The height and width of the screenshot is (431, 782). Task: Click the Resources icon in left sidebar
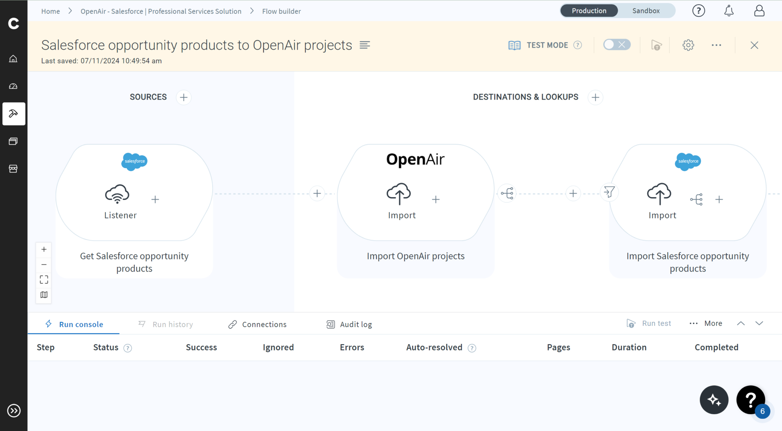pos(14,141)
